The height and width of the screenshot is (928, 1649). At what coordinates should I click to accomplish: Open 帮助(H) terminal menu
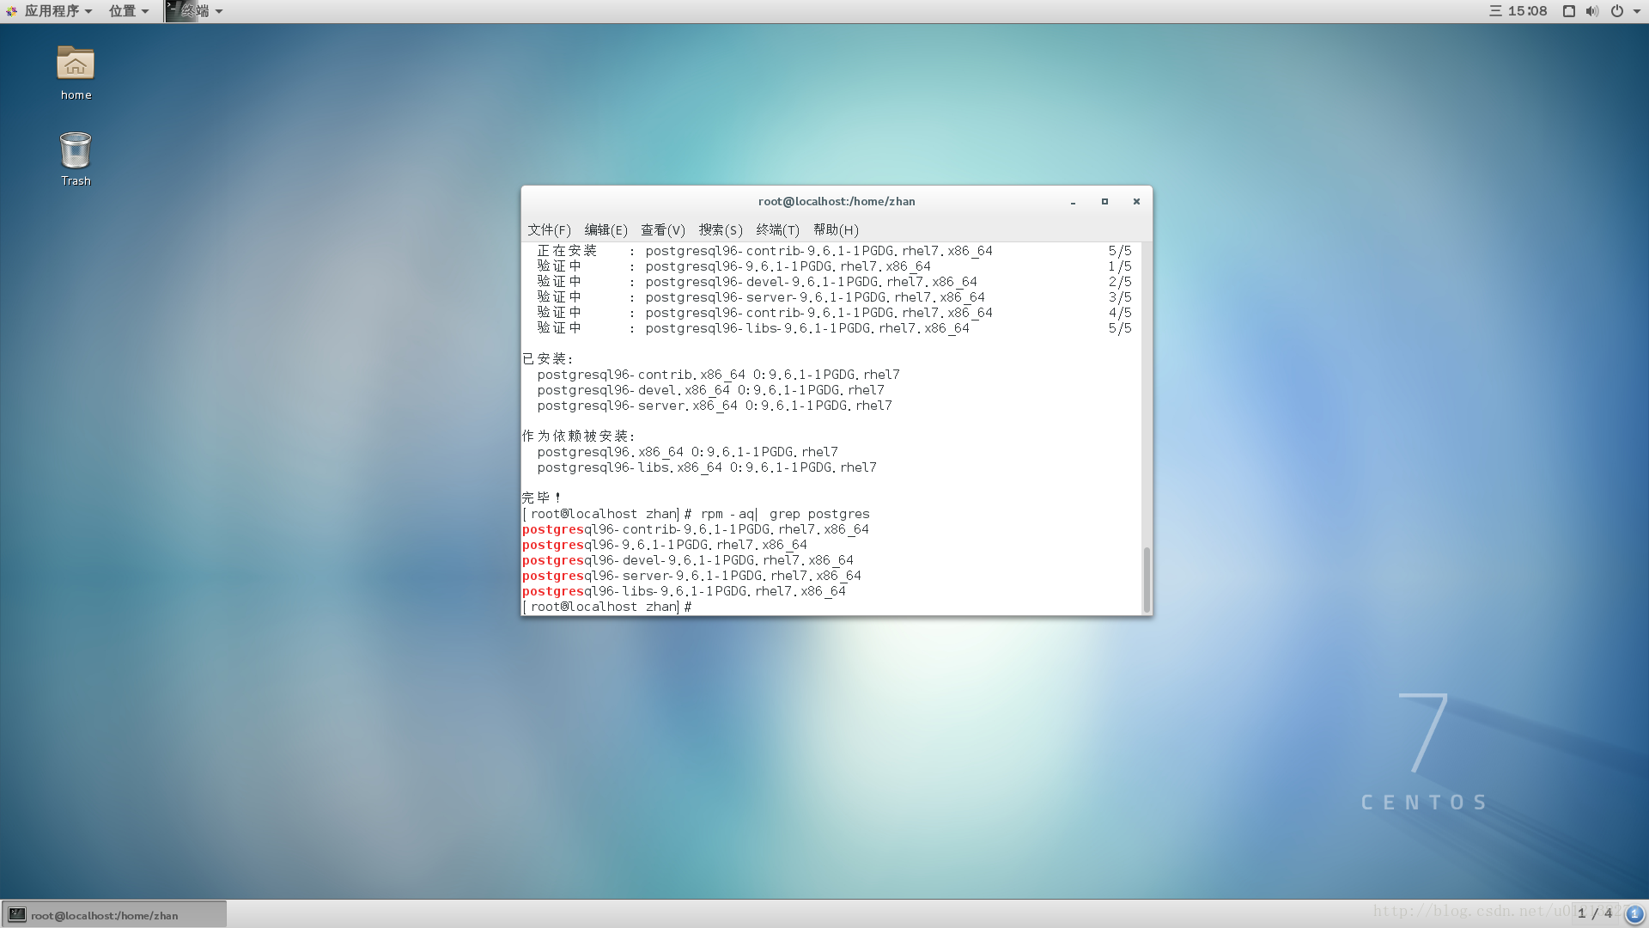click(x=837, y=230)
